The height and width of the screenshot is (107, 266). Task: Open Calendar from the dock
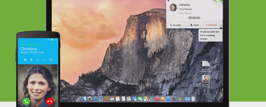tap(112, 99)
